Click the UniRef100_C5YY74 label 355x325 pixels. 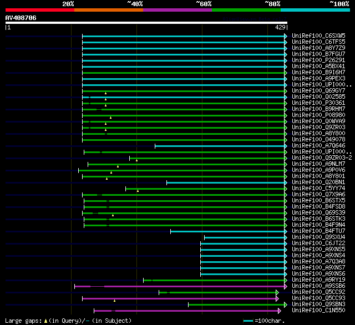(x=318, y=189)
